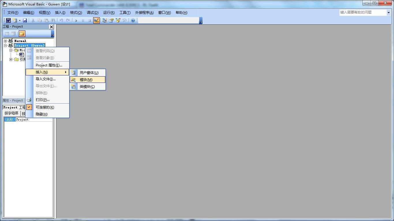This screenshot has width=394, height=221.
Task: Switch to the 按字母序 properties tab
Action: coord(12,113)
